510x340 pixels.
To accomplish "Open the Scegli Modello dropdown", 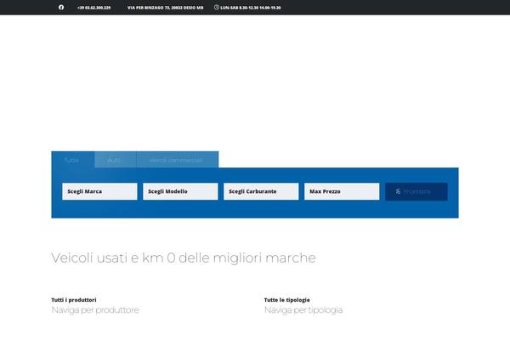I will point(180,191).
